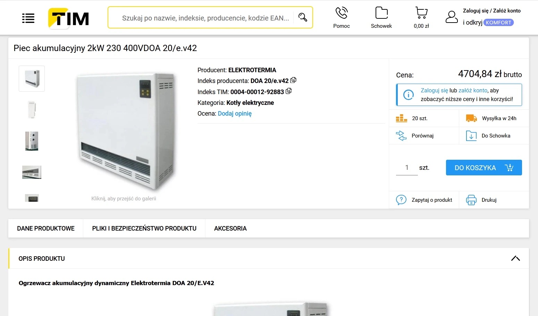Click the Dodaj opinię link
The height and width of the screenshot is (316, 538).
tap(235, 114)
